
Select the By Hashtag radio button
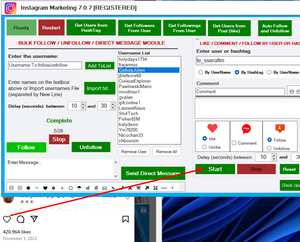tap(237, 72)
